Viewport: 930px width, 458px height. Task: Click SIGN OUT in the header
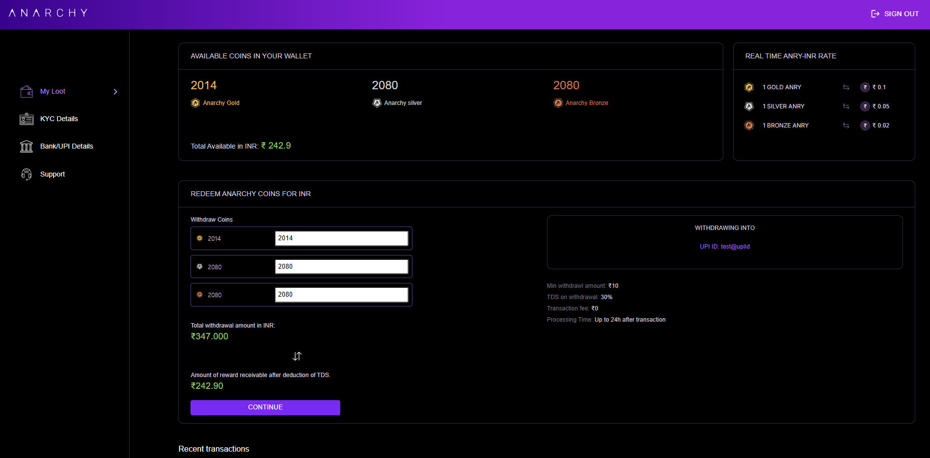coord(895,14)
